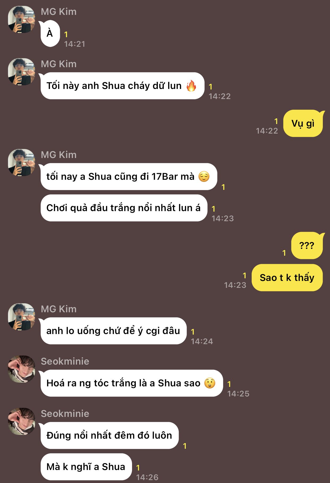
Task: Select the 'À' message bubble
Action: coord(50,33)
